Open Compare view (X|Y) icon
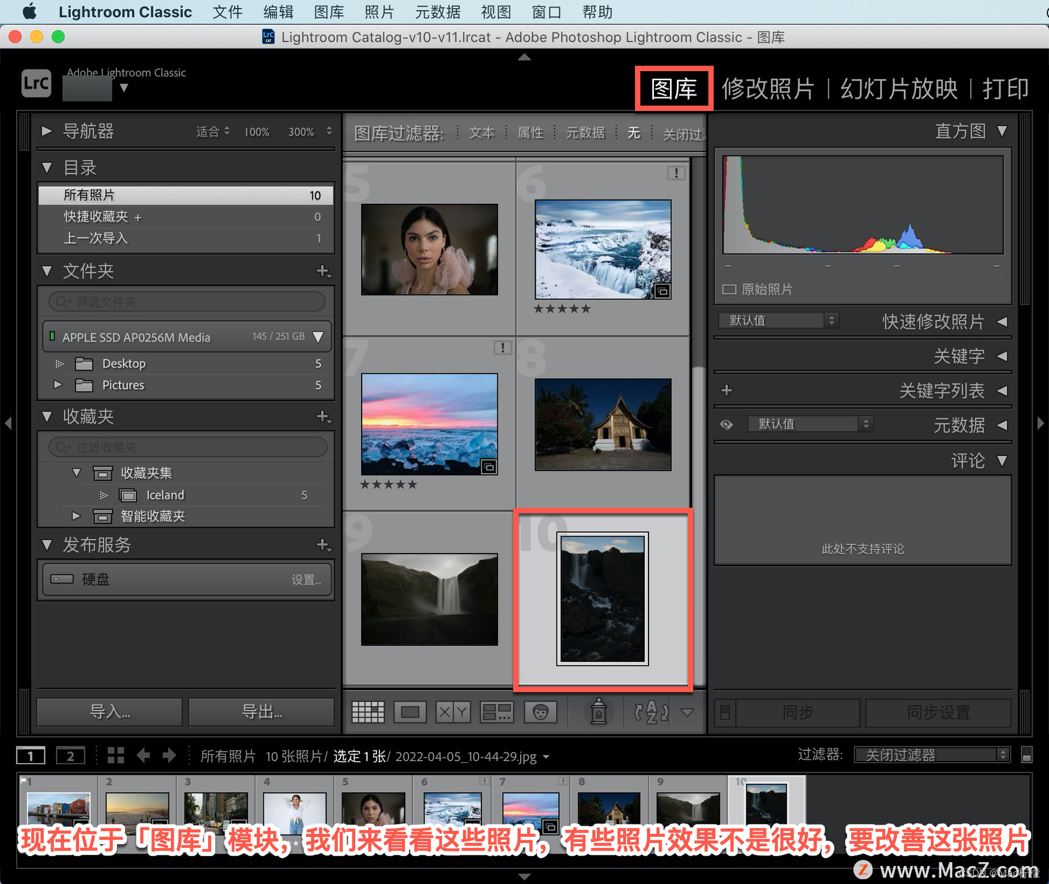 453,711
